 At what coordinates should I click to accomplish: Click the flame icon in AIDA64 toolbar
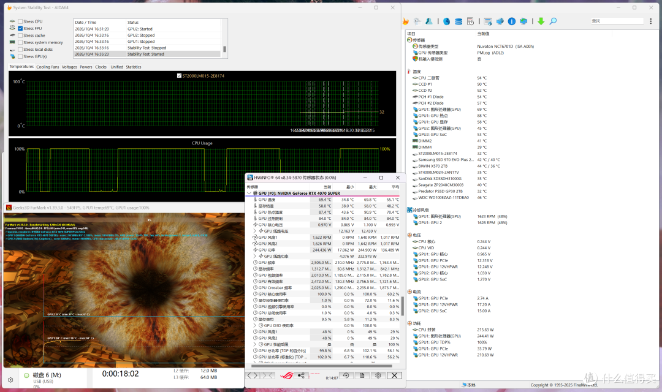[x=406, y=21]
